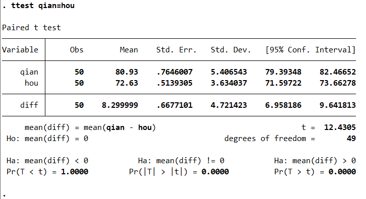366x199 pixels.
Task: Click the t statistic value 12.4305
Action: coord(340,127)
